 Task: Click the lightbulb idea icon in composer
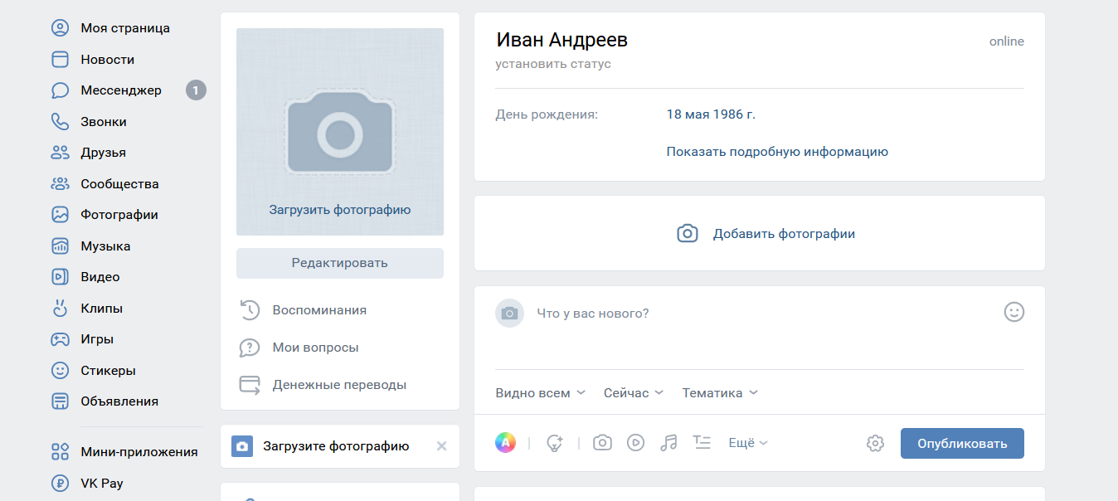click(554, 443)
